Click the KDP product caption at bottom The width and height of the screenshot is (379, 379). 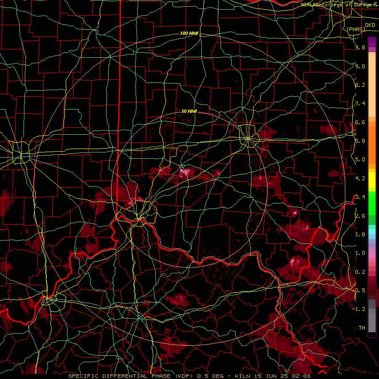189,376
